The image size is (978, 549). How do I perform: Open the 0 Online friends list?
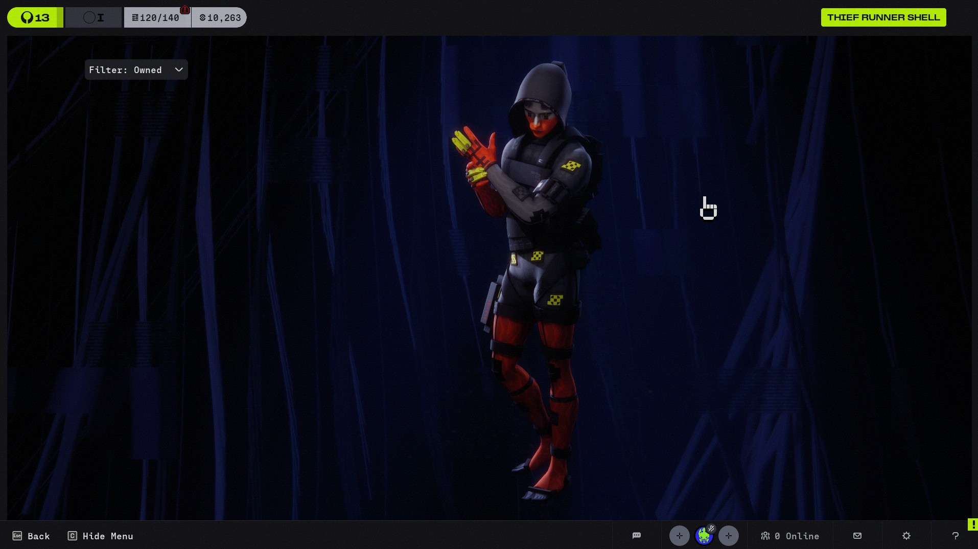790,536
